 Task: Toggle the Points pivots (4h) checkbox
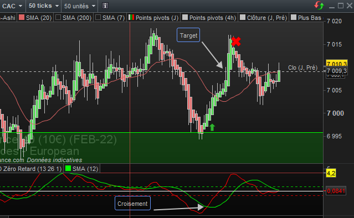(185, 17)
